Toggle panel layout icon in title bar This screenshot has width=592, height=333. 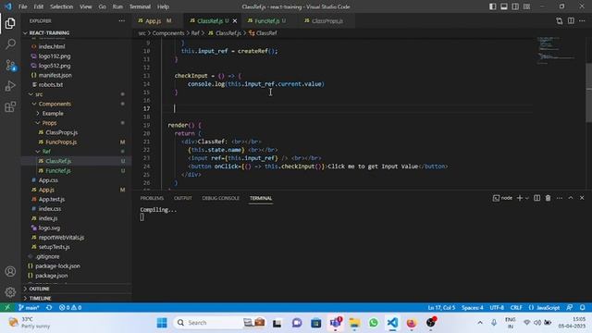click(x=504, y=6)
